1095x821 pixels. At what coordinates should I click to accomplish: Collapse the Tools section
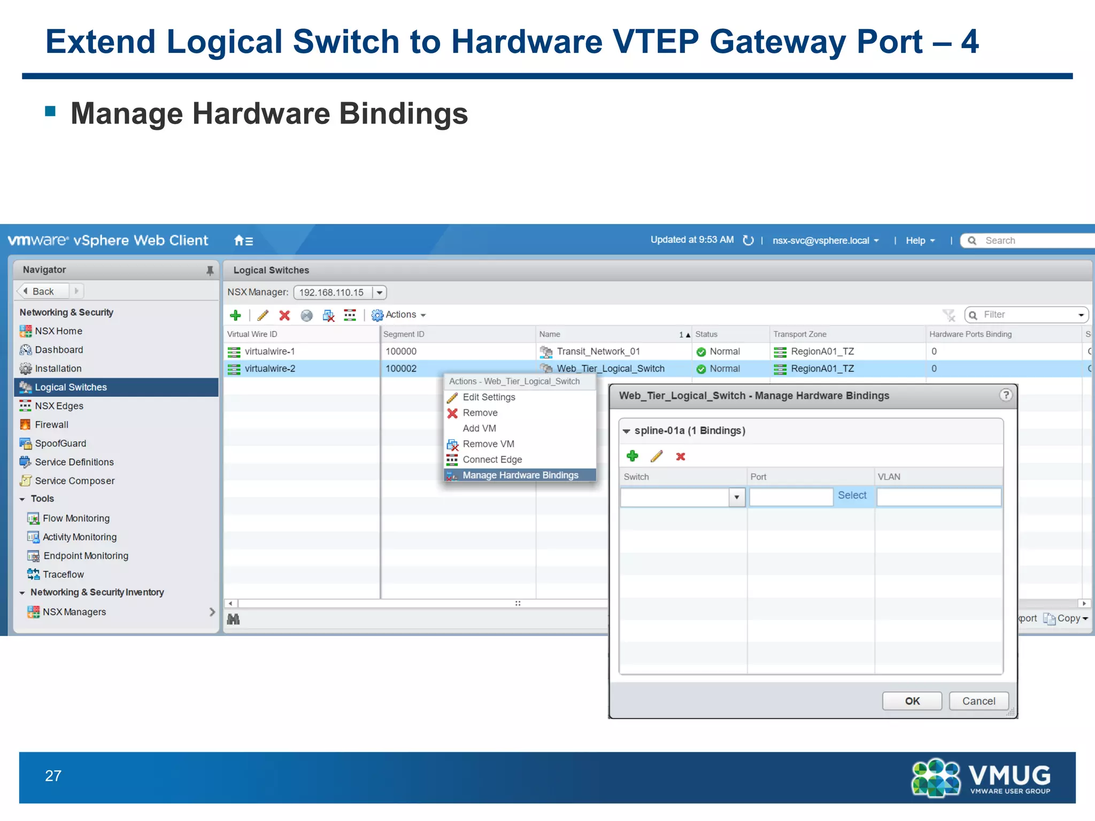tap(22, 499)
